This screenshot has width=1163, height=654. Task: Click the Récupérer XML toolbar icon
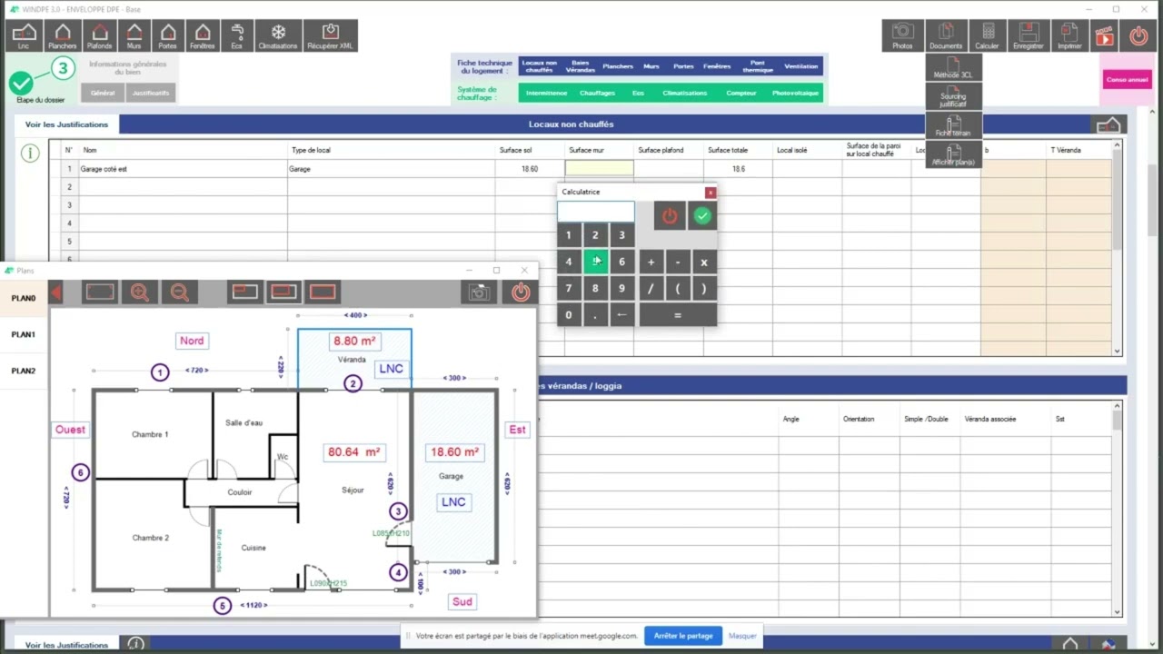(x=330, y=35)
